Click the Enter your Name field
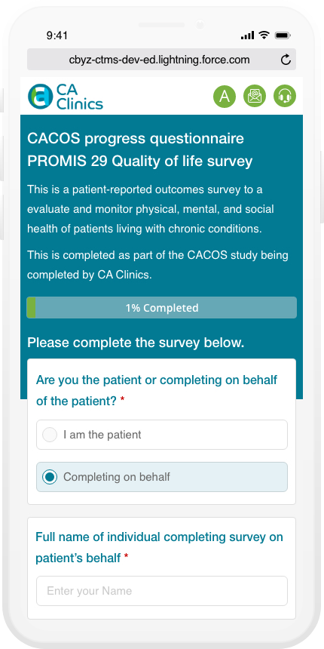The width and height of the screenshot is (324, 649). tap(162, 591)
